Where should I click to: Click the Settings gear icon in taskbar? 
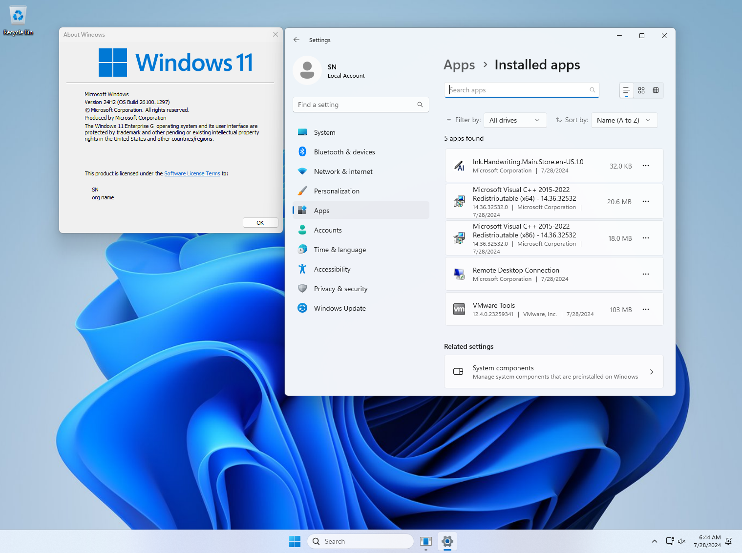tap(447, 541)
